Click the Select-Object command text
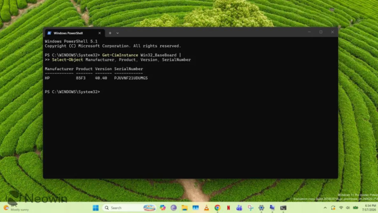The width and height of the screenshot is (378, 213). click(x=68, y=60)
